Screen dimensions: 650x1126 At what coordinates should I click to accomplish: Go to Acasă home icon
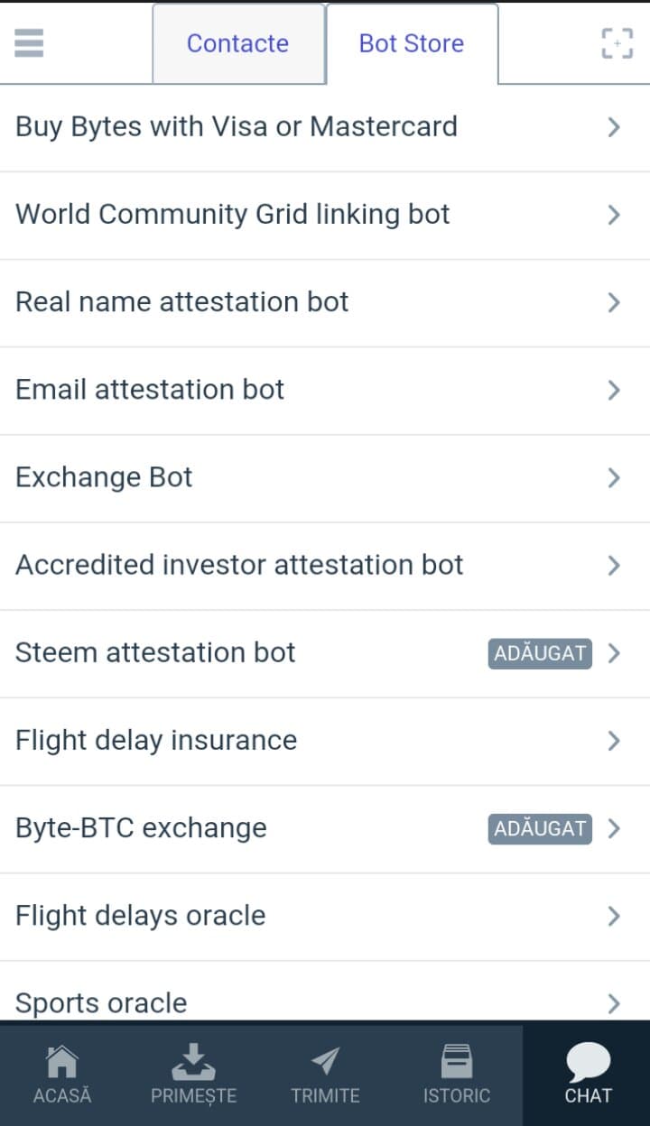pyautogui.click(x=62, y=1063)
